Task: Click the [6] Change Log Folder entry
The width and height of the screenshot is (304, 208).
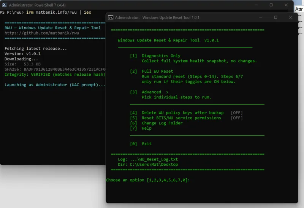Action: (156, 123)
